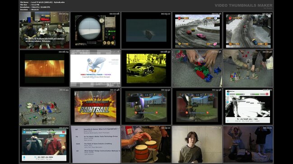Open the conference schedule list thumbnail
Image resolution: width=293 pixels, height=164 pixels.
[x=95, y=144]
